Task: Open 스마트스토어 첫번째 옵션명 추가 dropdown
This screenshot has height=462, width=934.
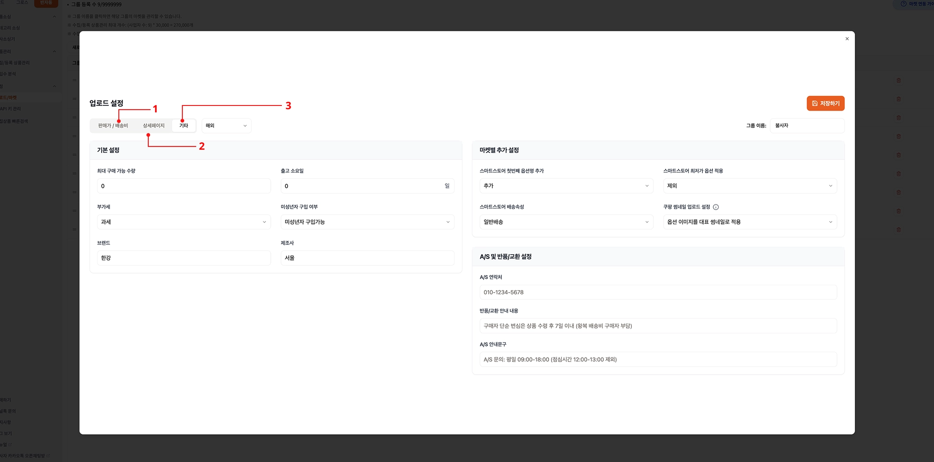Action: [x=566, y=186]
